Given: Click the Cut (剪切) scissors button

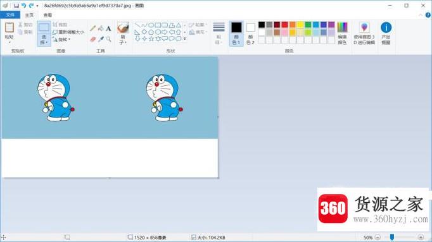Looking at the screenshot, I should click(25, 25).
